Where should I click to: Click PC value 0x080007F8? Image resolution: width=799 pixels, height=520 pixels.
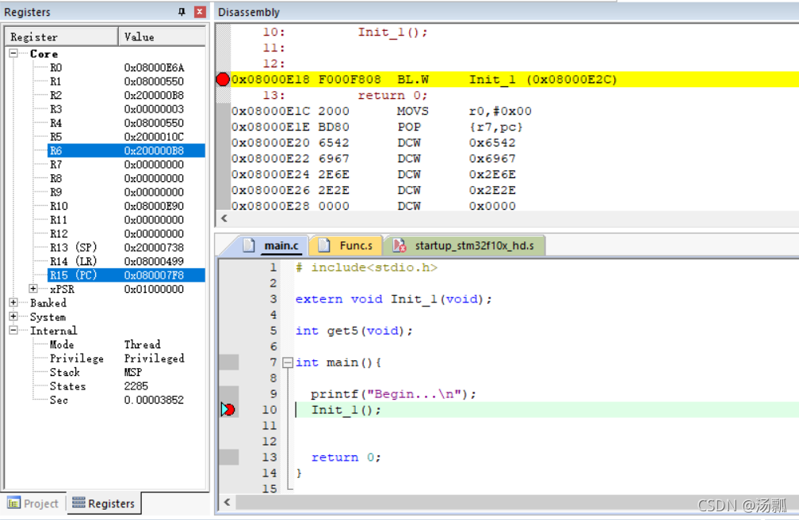pyautogui.click(x=154, y=275)
